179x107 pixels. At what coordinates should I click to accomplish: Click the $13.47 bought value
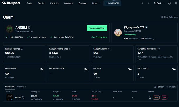pos(56,96)
